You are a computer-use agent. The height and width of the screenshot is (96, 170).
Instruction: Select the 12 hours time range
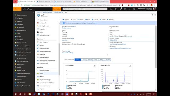90,60
